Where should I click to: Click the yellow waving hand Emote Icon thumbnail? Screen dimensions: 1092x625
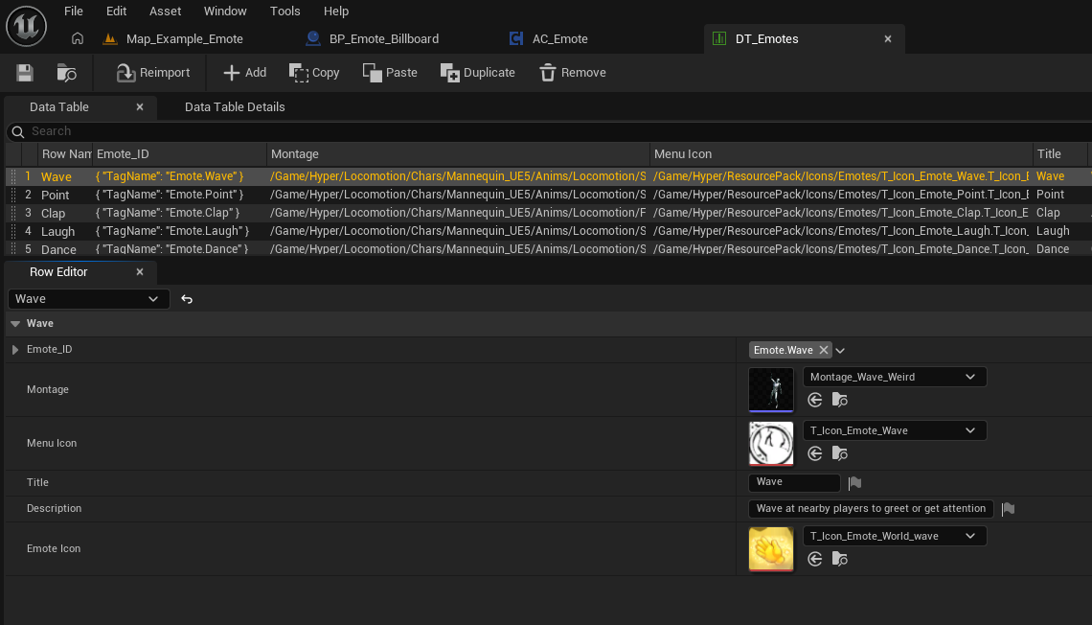tap(771, 549)
